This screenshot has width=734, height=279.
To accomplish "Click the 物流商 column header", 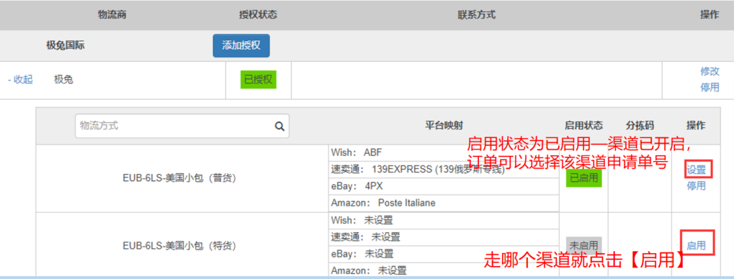I will pos(112,15).
